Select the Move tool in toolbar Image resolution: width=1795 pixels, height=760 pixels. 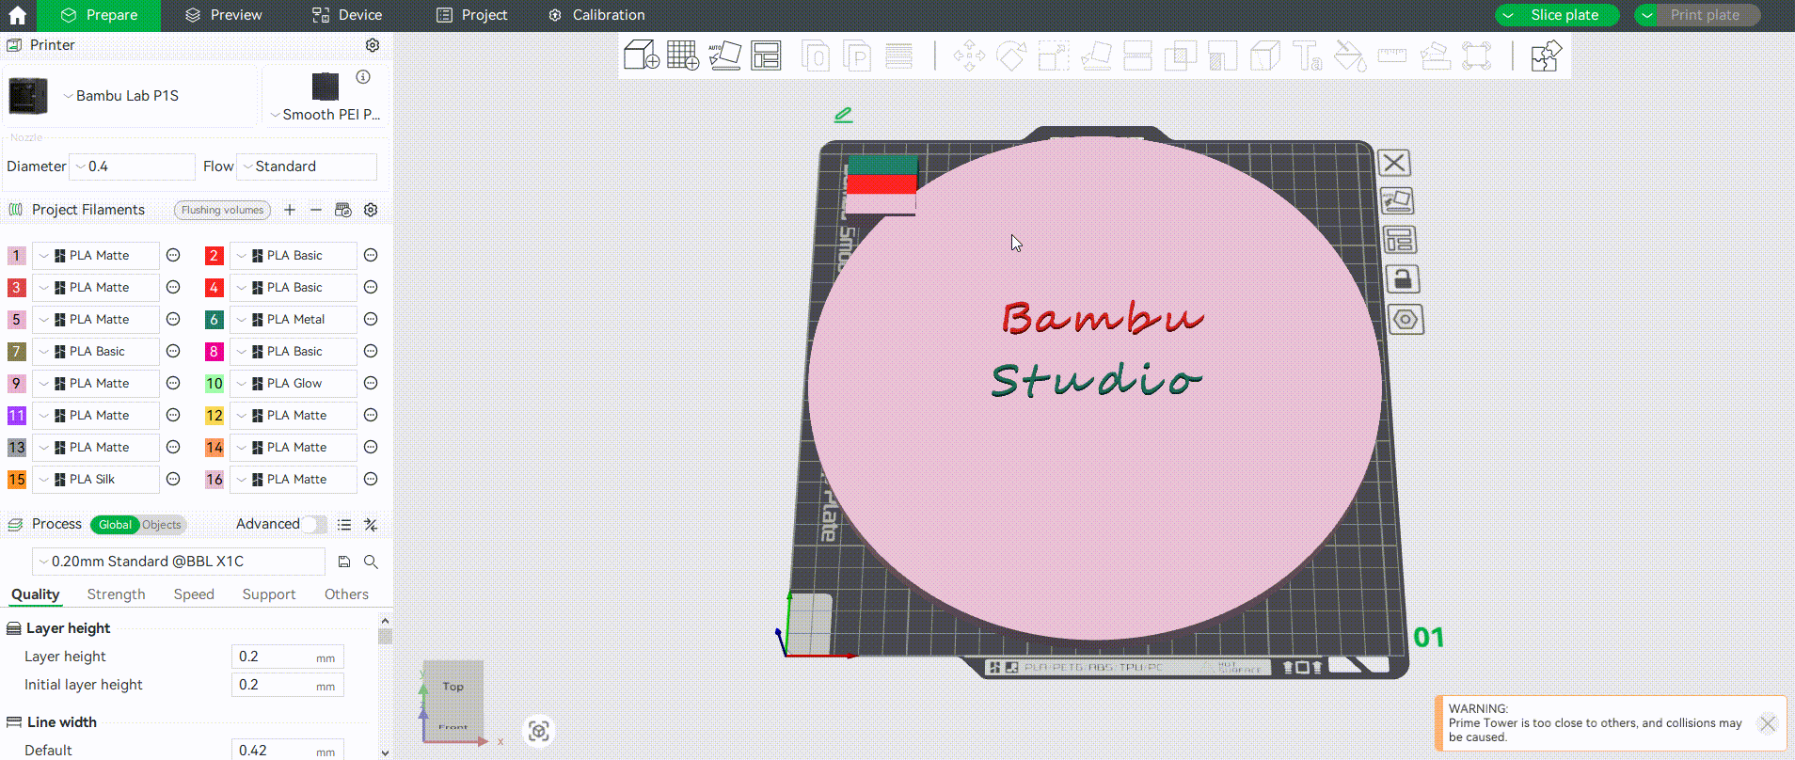pyautogui.click(x=969, y=55)
